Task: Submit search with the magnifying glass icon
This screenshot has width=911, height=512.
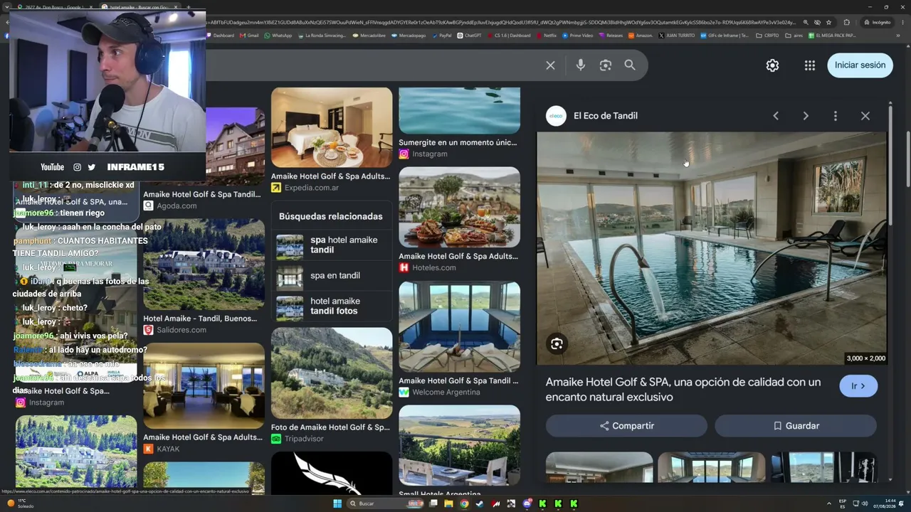Action: [x=630, y=65]
